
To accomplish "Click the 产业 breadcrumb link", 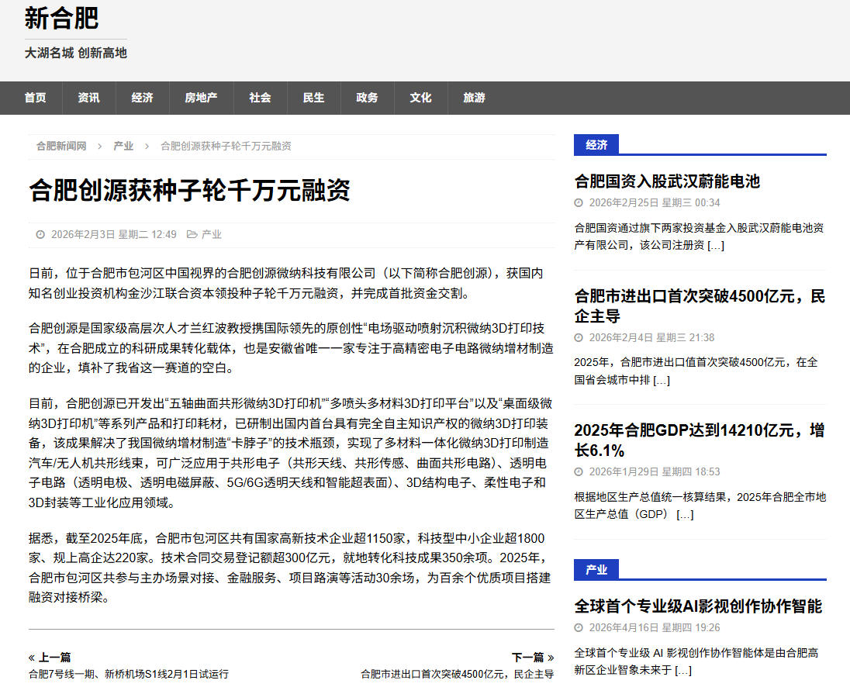I will [x=123, y=146].
